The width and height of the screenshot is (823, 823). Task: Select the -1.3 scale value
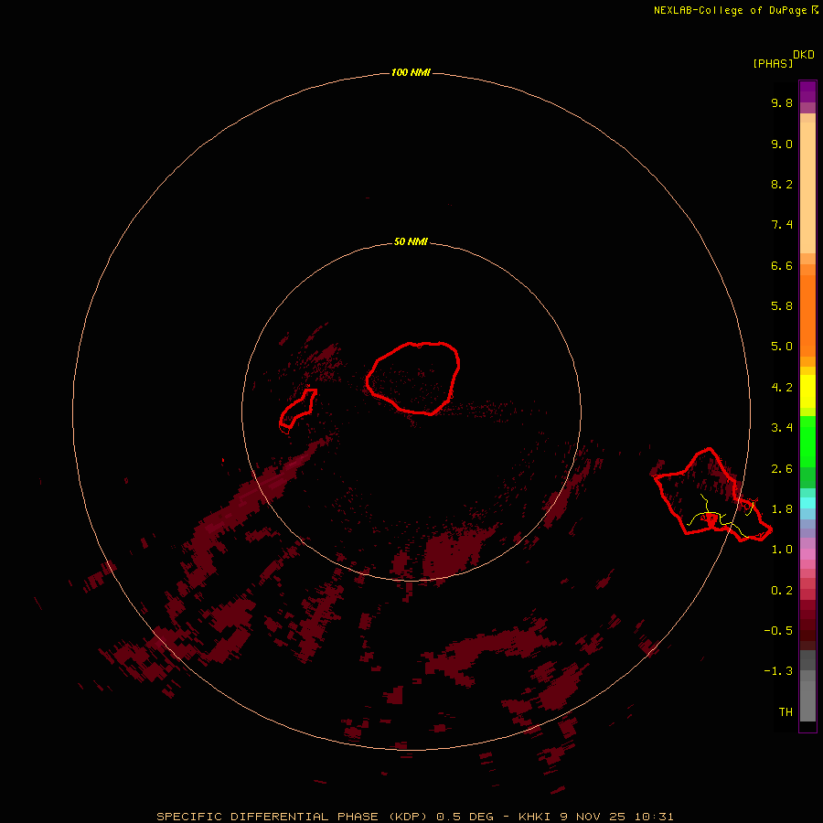pos(778,671)
